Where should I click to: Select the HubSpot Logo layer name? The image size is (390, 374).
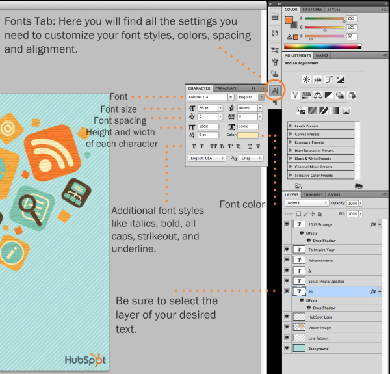click(x=320, y=317)
